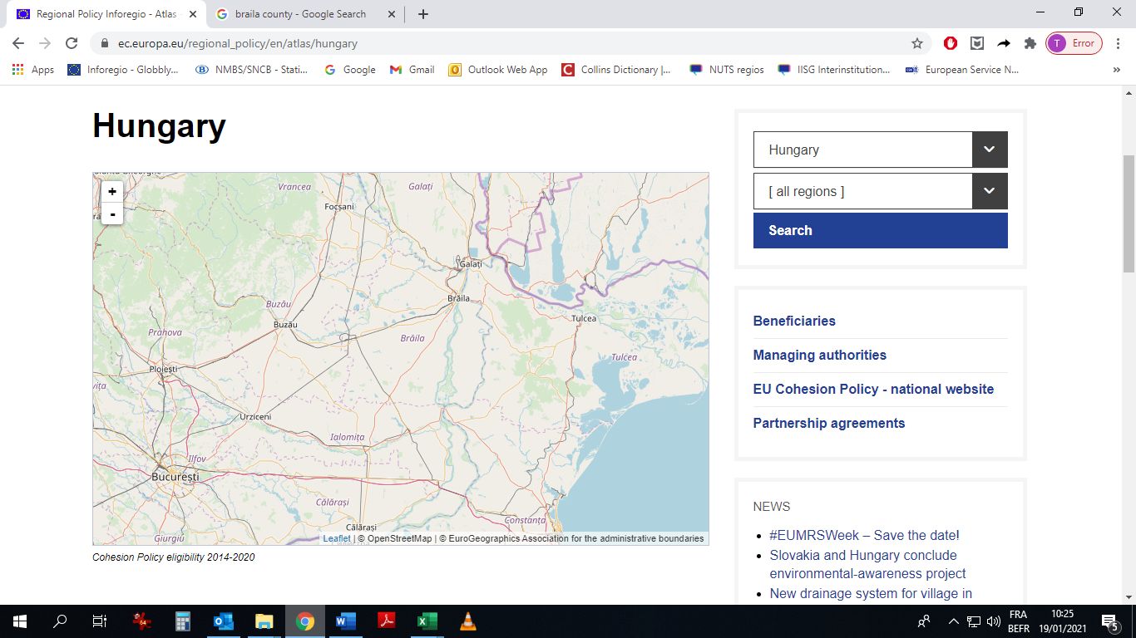This screenshot has width=1136, height=638.
Task: Click the Brăila city label on the map
Action: [458, 298]
